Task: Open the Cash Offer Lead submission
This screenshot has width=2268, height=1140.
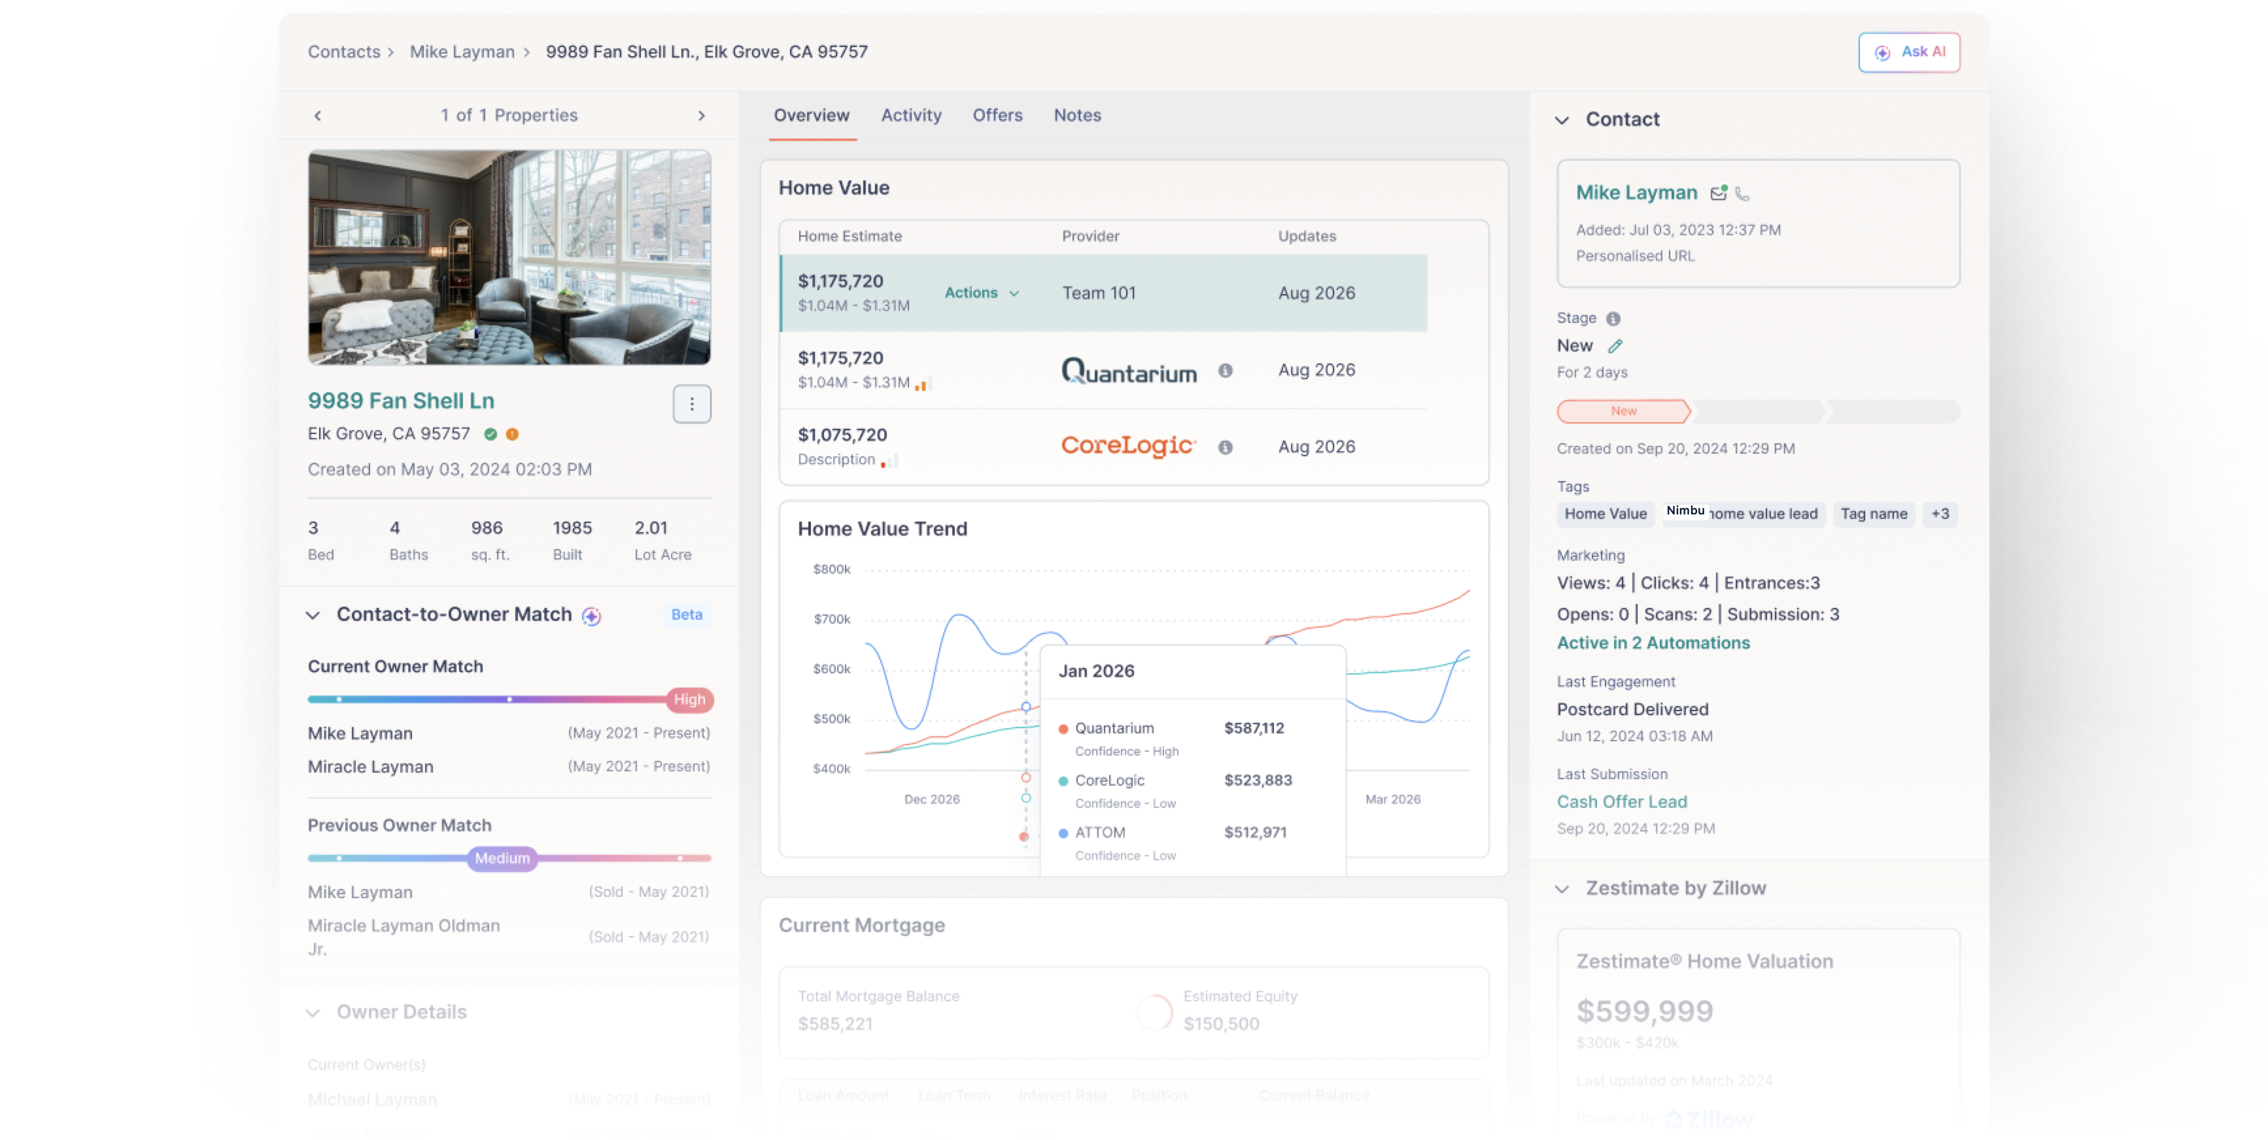Action: pyautogui.click(x=1621, y=802)
